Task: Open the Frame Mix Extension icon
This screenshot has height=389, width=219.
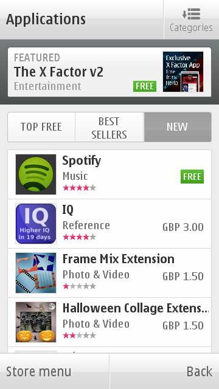Action: pyautogui.click(x=36, y=273)
